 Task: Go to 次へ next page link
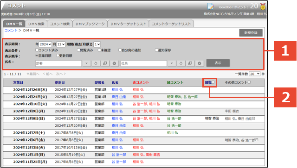[x=61, y=74]
